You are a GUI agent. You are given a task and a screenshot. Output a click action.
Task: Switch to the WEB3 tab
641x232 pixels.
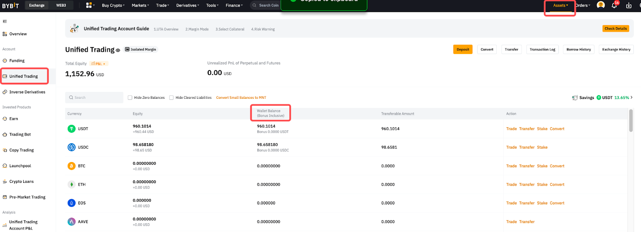point(61,6)
